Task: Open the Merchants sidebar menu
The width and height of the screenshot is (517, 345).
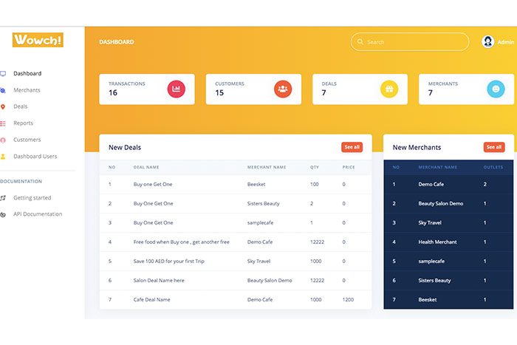Action: (27, 90)
